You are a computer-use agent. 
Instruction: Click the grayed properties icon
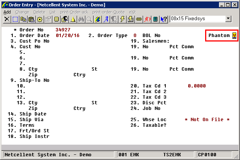[x=48, y=19]
